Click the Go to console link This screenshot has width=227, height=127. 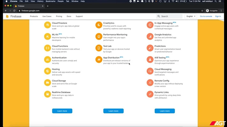point(206,16)
